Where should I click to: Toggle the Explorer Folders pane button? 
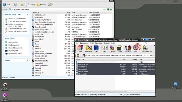click(41, 5)
